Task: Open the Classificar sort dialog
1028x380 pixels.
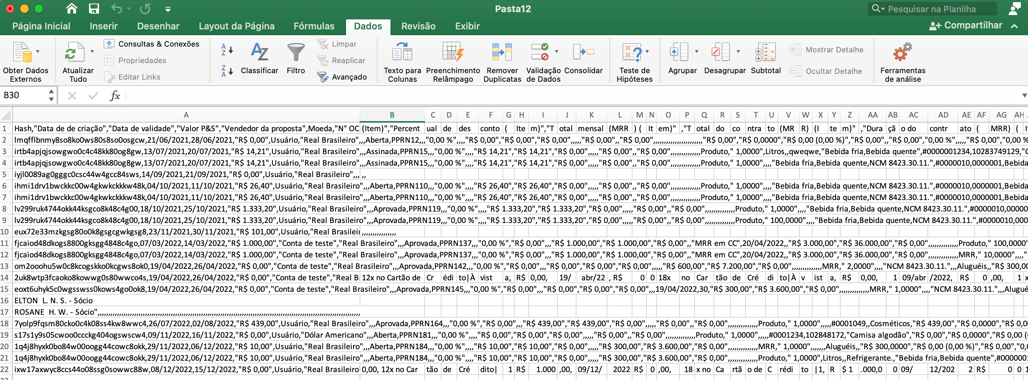Action: click(260, 53)
